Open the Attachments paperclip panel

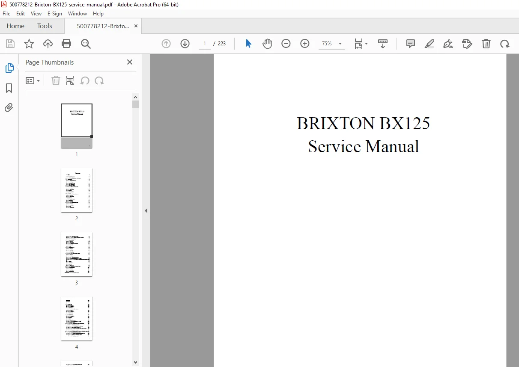pyautogui.click(x=9, y=107)
